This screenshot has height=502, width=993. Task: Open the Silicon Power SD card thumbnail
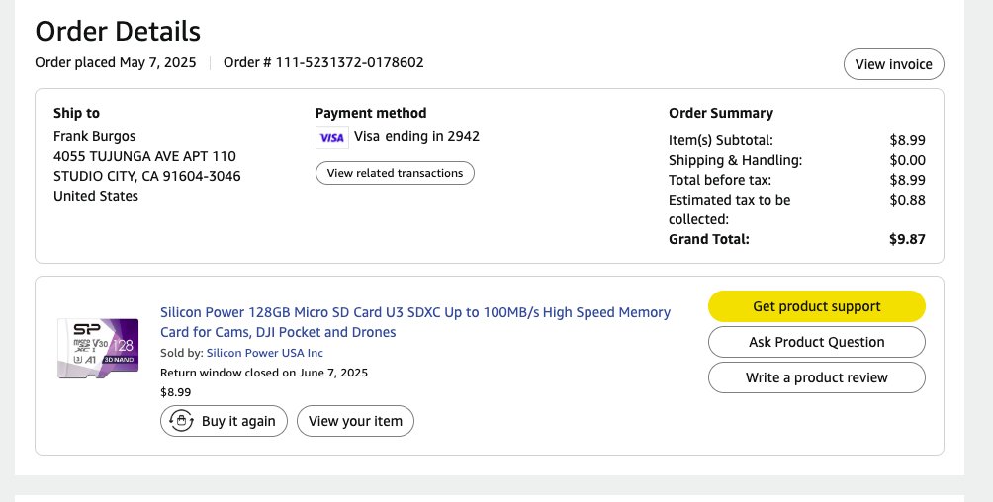tap(97, 348)
